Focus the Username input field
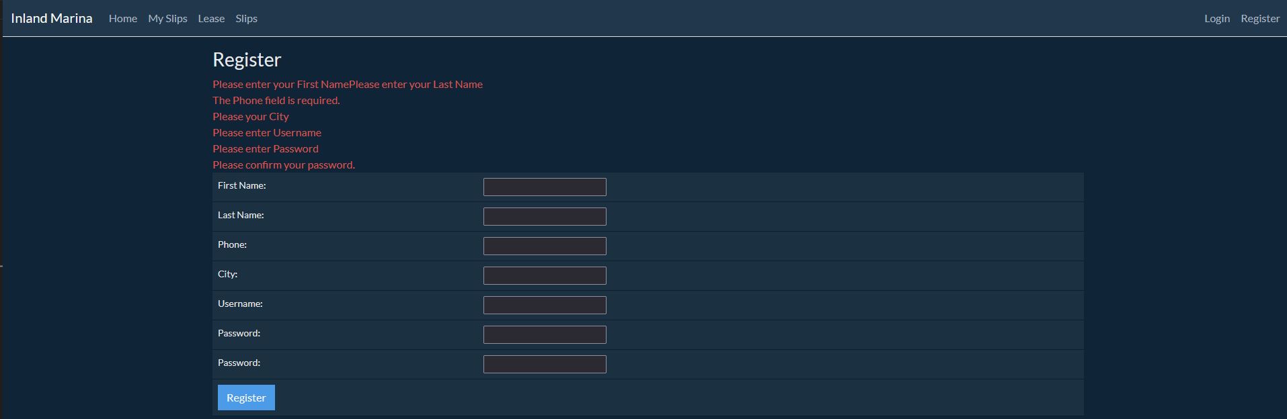 coord(545,306)
